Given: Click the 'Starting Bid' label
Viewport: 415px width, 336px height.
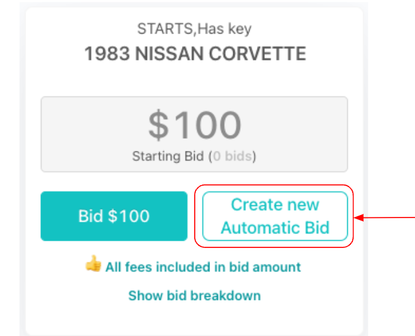Looking at the screenshot, I should (168, 156).
